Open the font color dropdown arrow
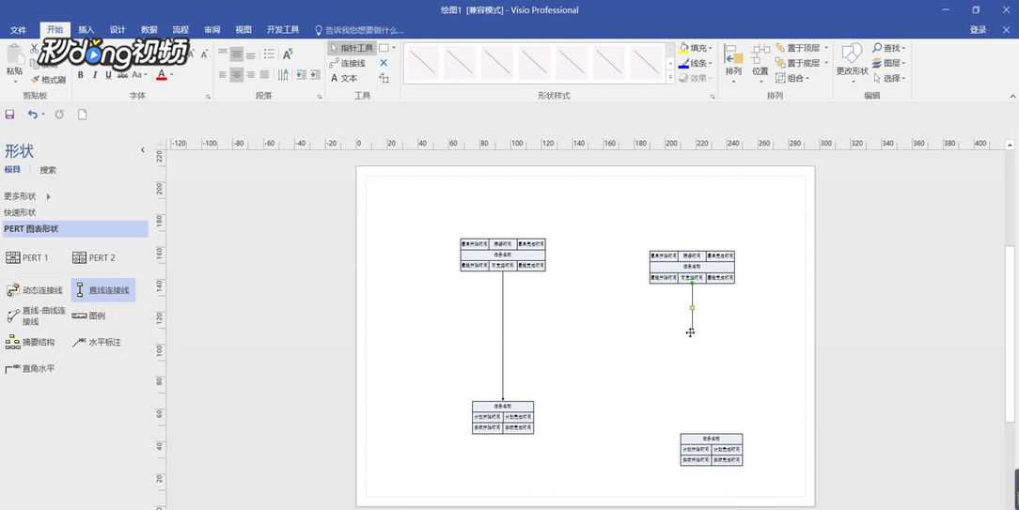This screenshot has height=510, width=1019. pos(172,75)
